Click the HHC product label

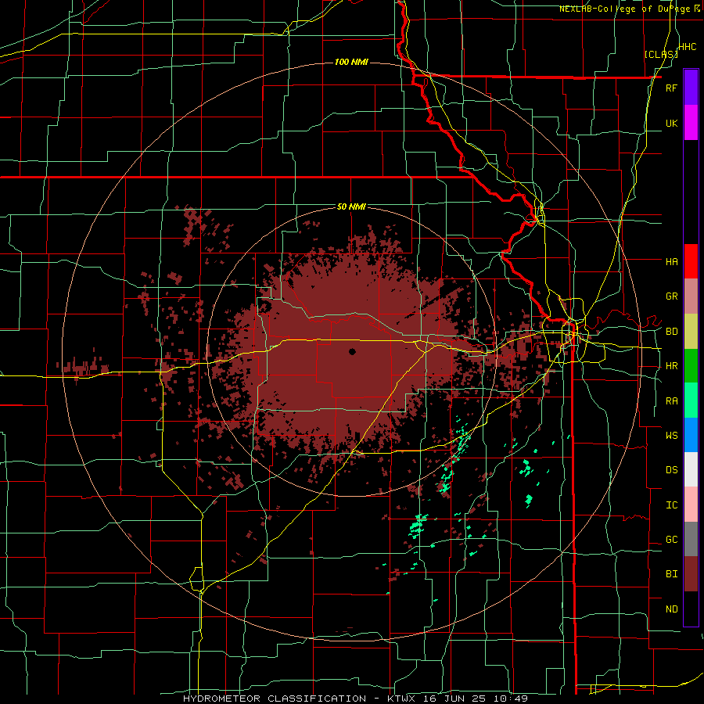tap(688, 47)
